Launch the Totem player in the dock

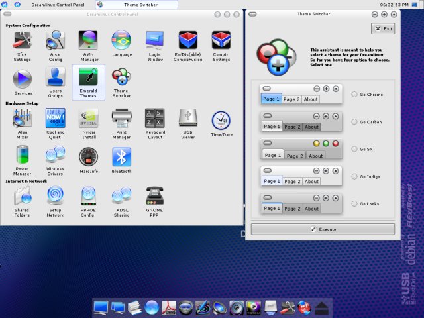click(x=254, y=307)
